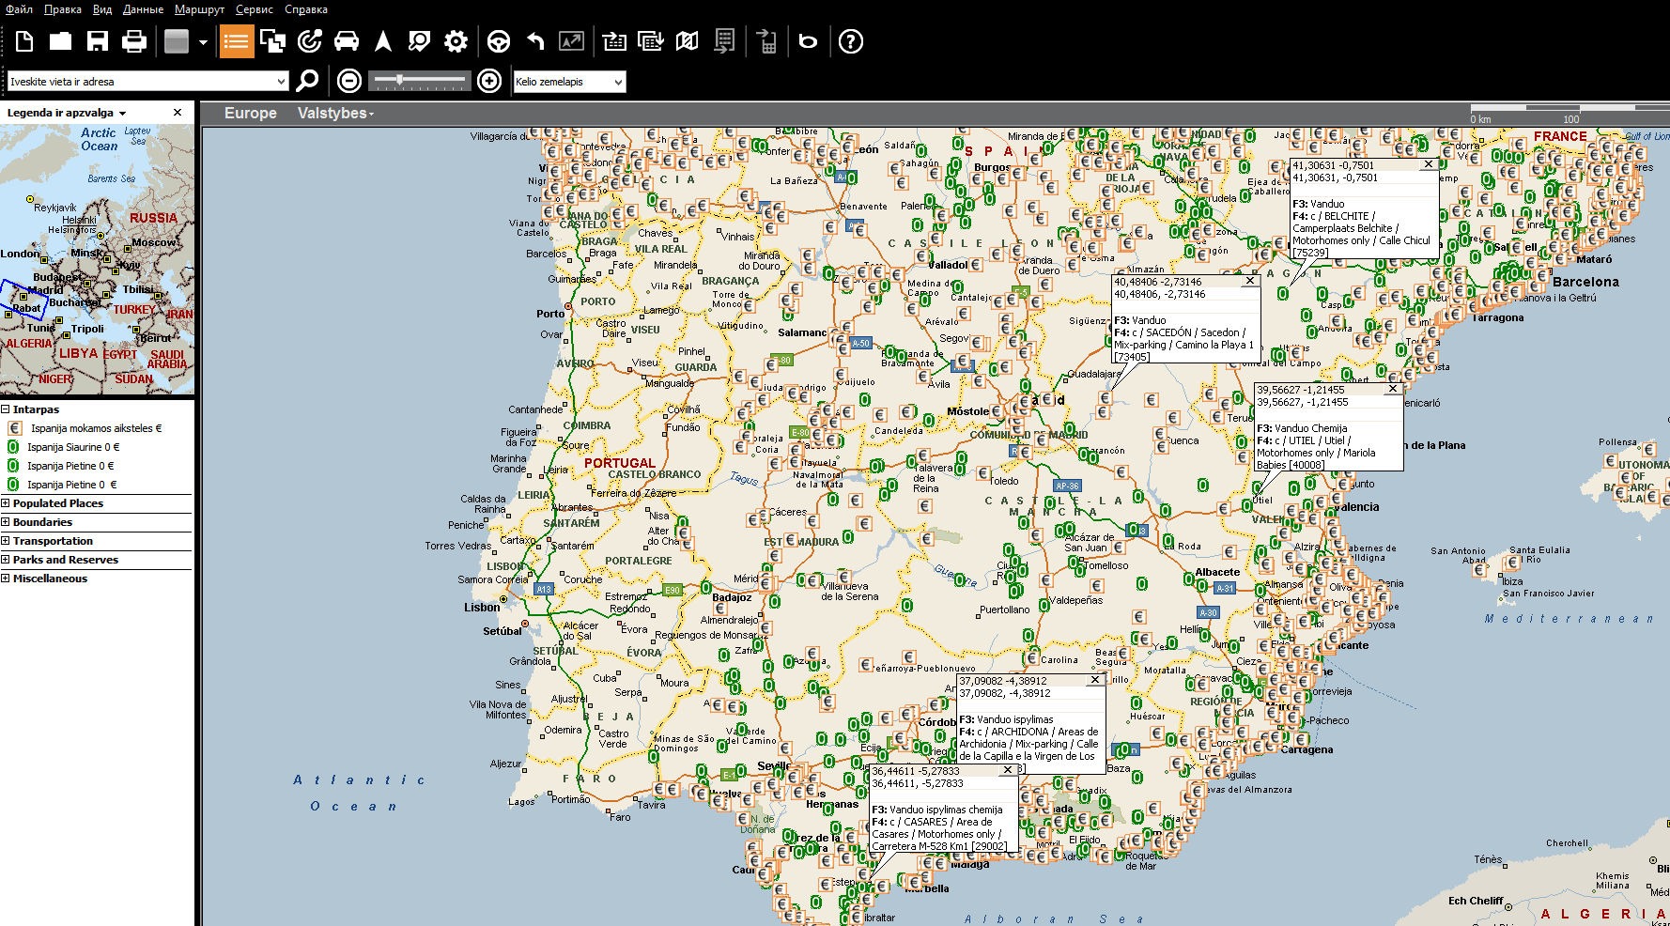
Task: Save the map with floppy disk icon
Action: pos(98,41)
